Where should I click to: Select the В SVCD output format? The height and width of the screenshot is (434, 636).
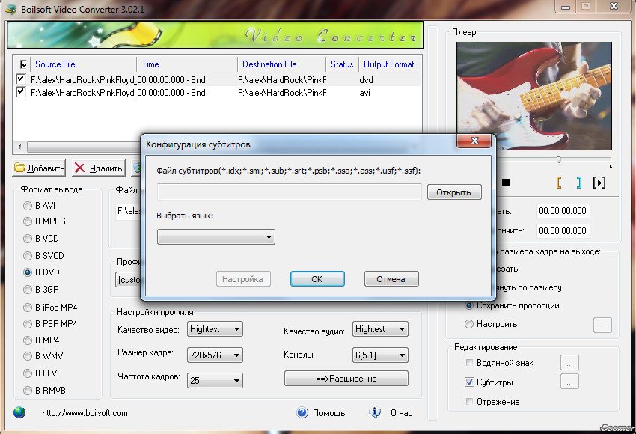point(28,256)
